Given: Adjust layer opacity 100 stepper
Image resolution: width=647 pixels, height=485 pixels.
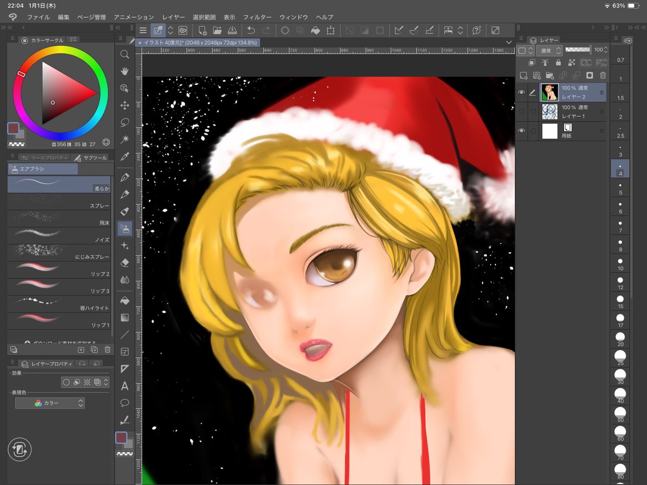Looking at the screenshot, I should tap(605, 50).
